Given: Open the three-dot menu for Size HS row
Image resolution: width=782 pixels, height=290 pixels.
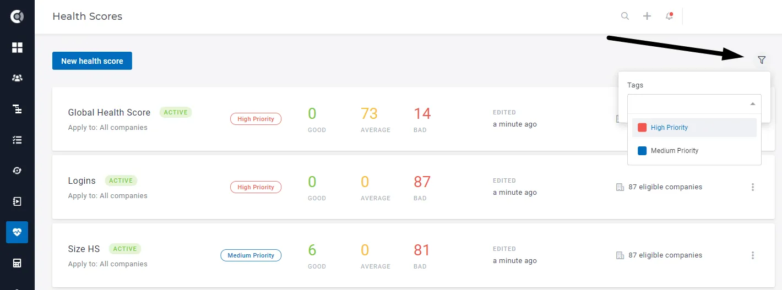Looking at the screenshot, I should [x=753, y=255].
